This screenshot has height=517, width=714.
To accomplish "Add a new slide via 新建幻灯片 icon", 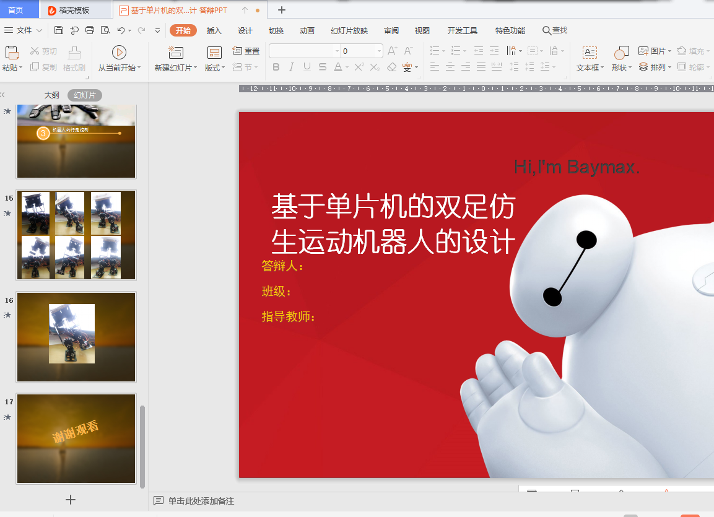I will coord(176,53).
